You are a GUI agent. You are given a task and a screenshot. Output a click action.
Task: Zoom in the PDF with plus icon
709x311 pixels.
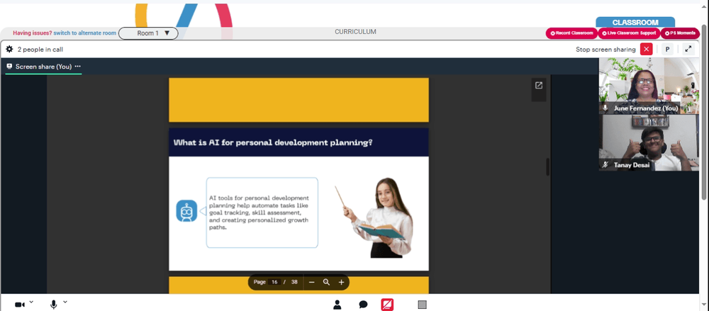pyautogui.click(x=342, y=282)
